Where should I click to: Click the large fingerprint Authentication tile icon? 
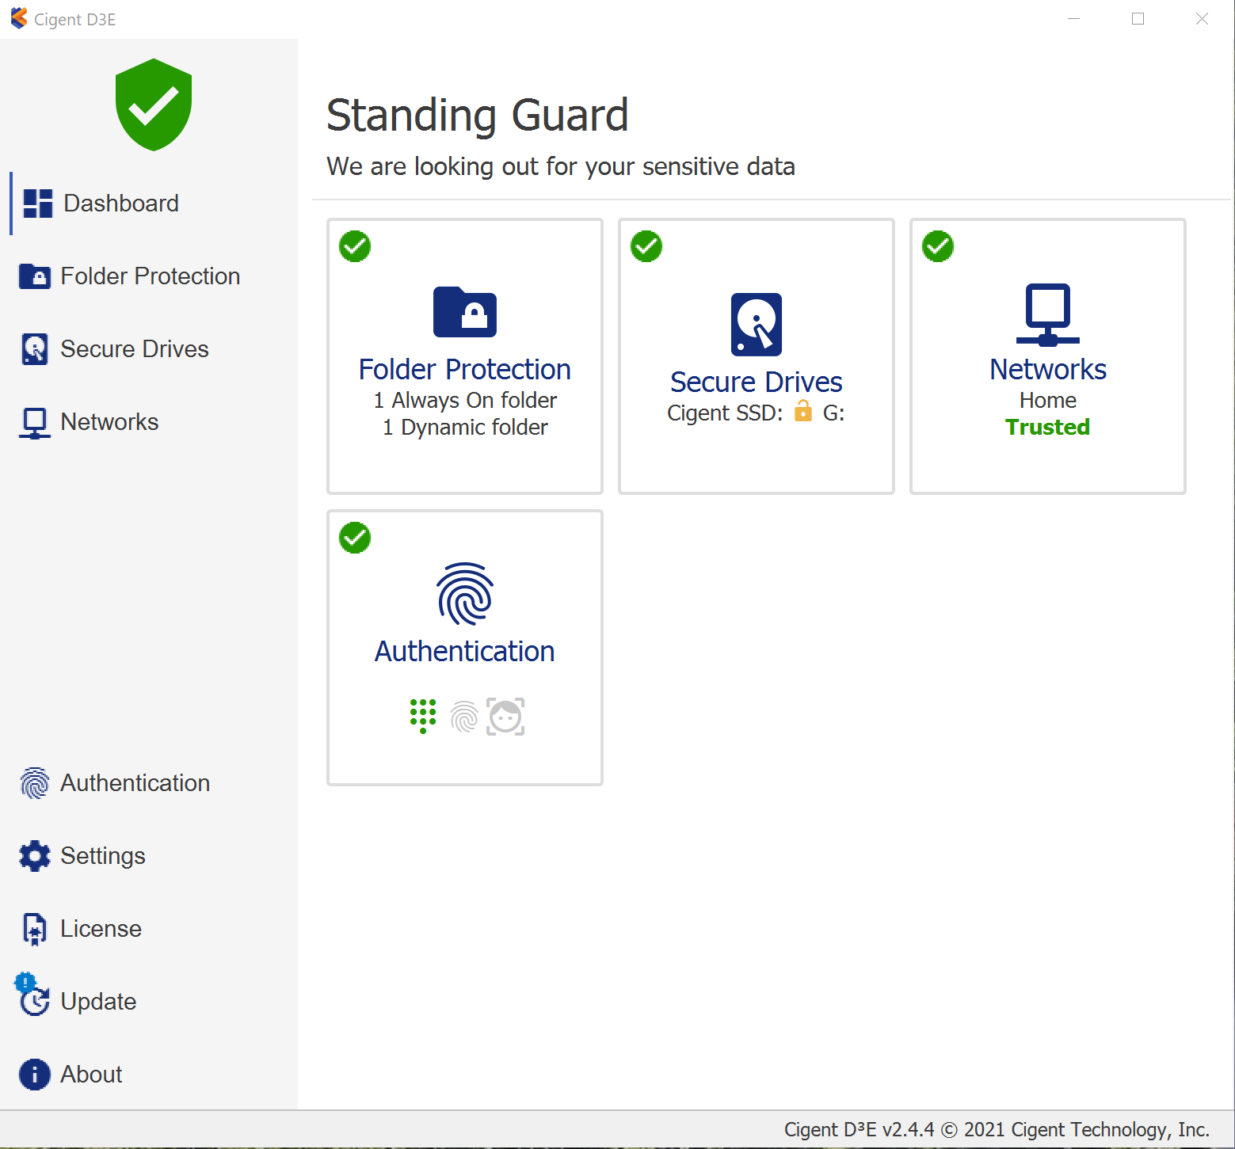click(x=465, y=594)
